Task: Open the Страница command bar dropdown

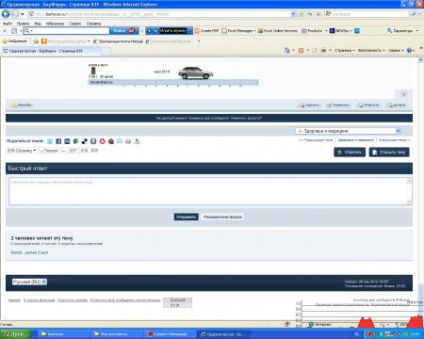Action: coord(345,51)
